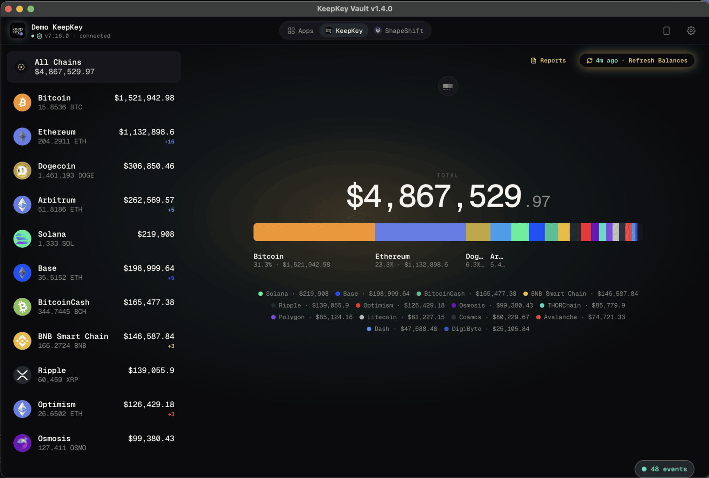The height and width of the screenshot is (478, 709).
Task: Click Osmosis legend entry $99,380.43
Action: click(x=492, y=305)
